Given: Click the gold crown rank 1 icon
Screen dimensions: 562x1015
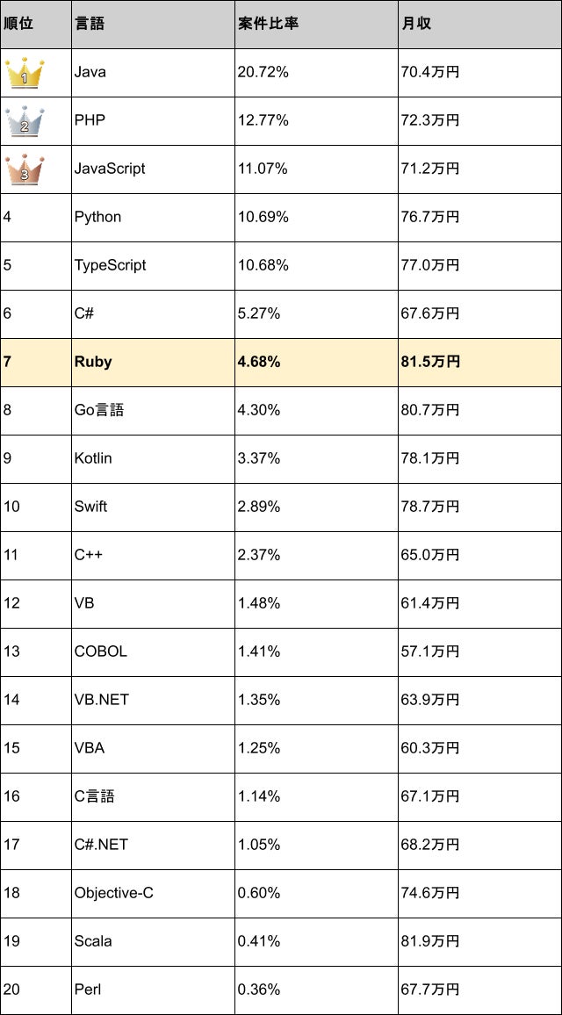Looking at the screenshot, I should click(25, 74).
